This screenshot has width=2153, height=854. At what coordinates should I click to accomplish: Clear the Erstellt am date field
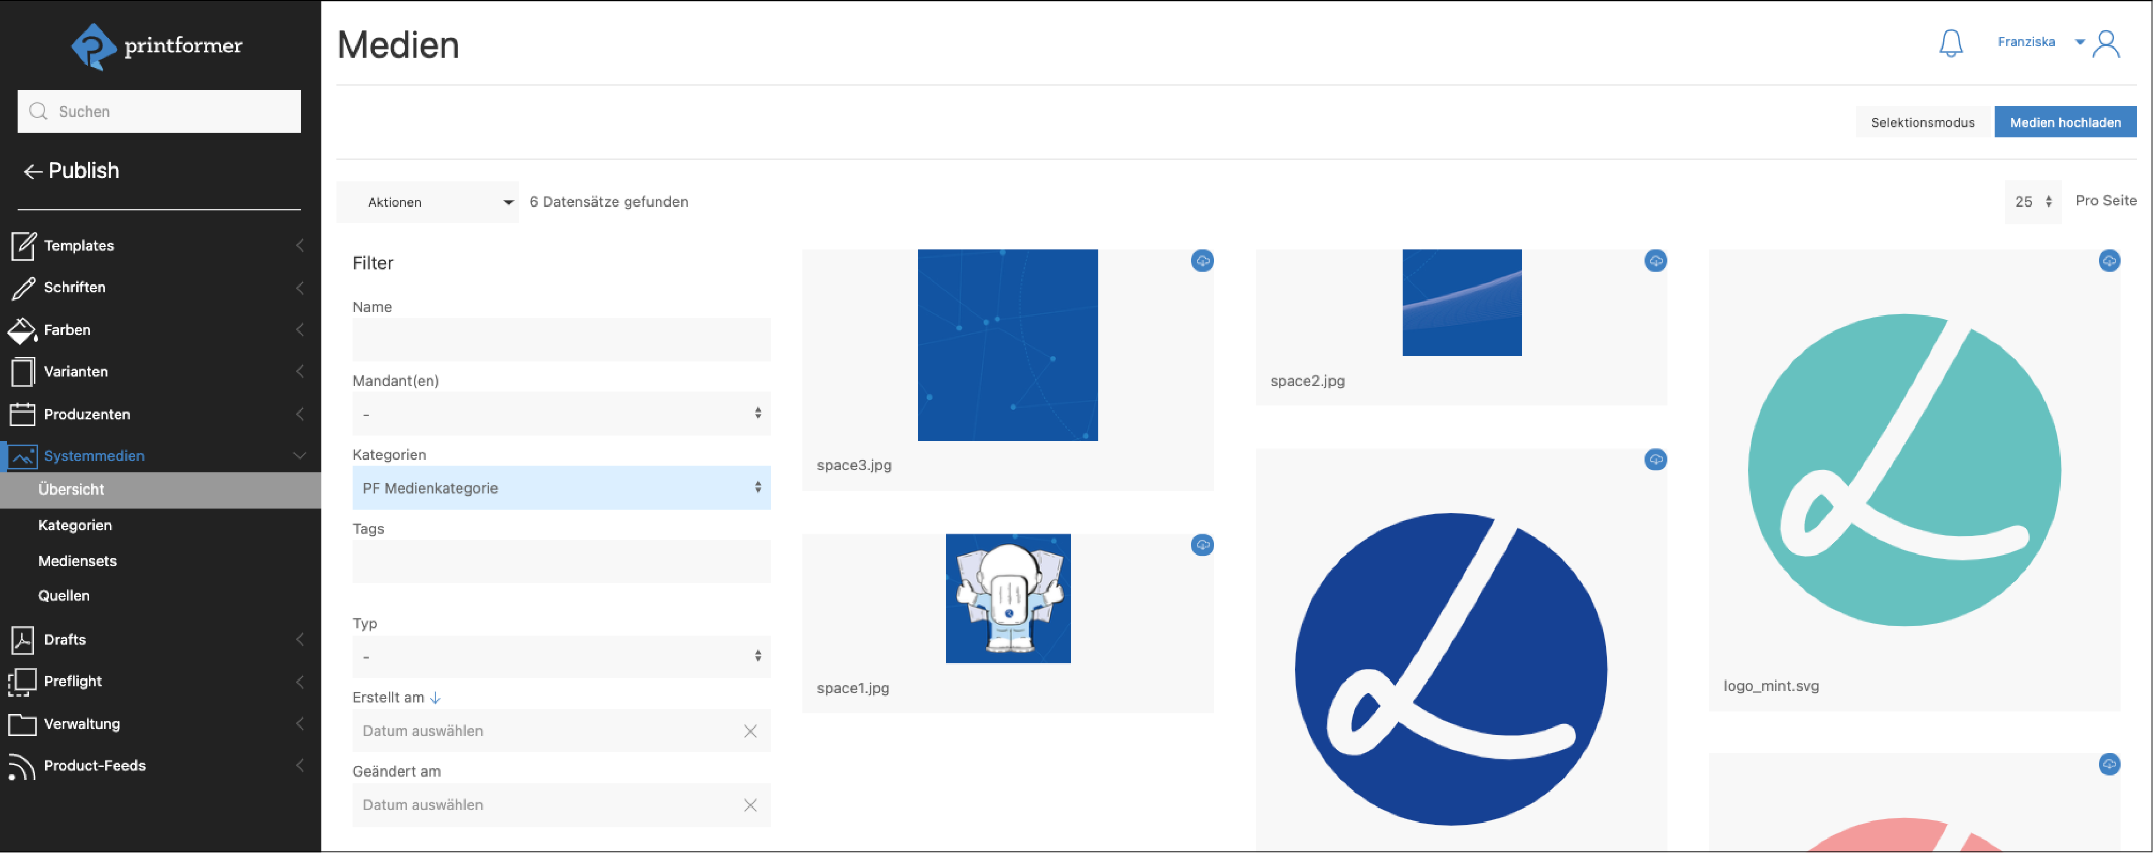[750, 731]
